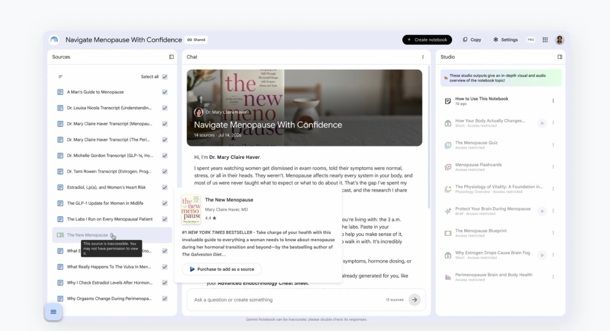
Task: Click the 13 sources indicator in chat box
Action: pyautogui.click(x=394, y=300)
